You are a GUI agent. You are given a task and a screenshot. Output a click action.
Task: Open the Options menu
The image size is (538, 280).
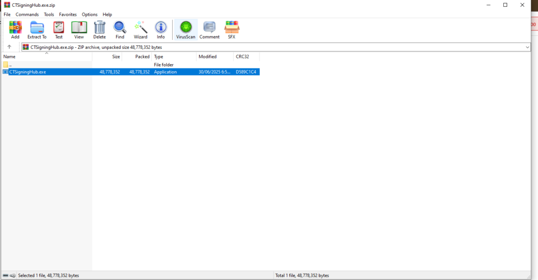(89, 14)
